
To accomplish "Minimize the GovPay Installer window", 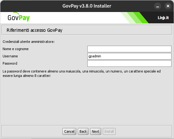I will coord(158,6).
